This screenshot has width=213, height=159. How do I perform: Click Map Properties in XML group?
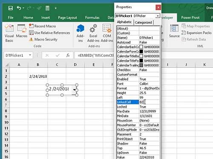pos(196,26)
